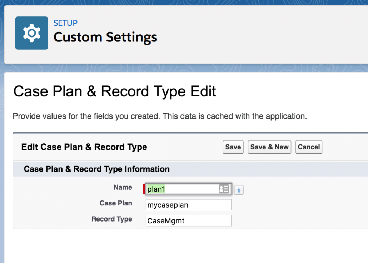Viewport: 368px width, 263px height.
Task: Click the Edit Case Plan & Record Type title
Action: 84,147
